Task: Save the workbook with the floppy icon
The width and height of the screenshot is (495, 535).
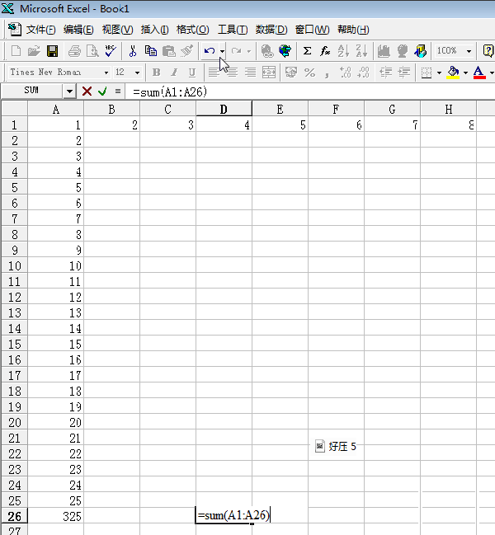Action: 52,51
